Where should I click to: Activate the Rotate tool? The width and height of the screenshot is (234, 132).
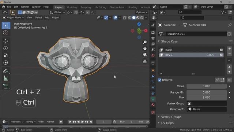6,48
